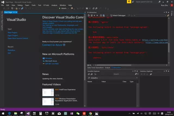Click the R Interactive horizontal scrollbar thumb
This screenshot has width=174, height=116.
(114, 65)
